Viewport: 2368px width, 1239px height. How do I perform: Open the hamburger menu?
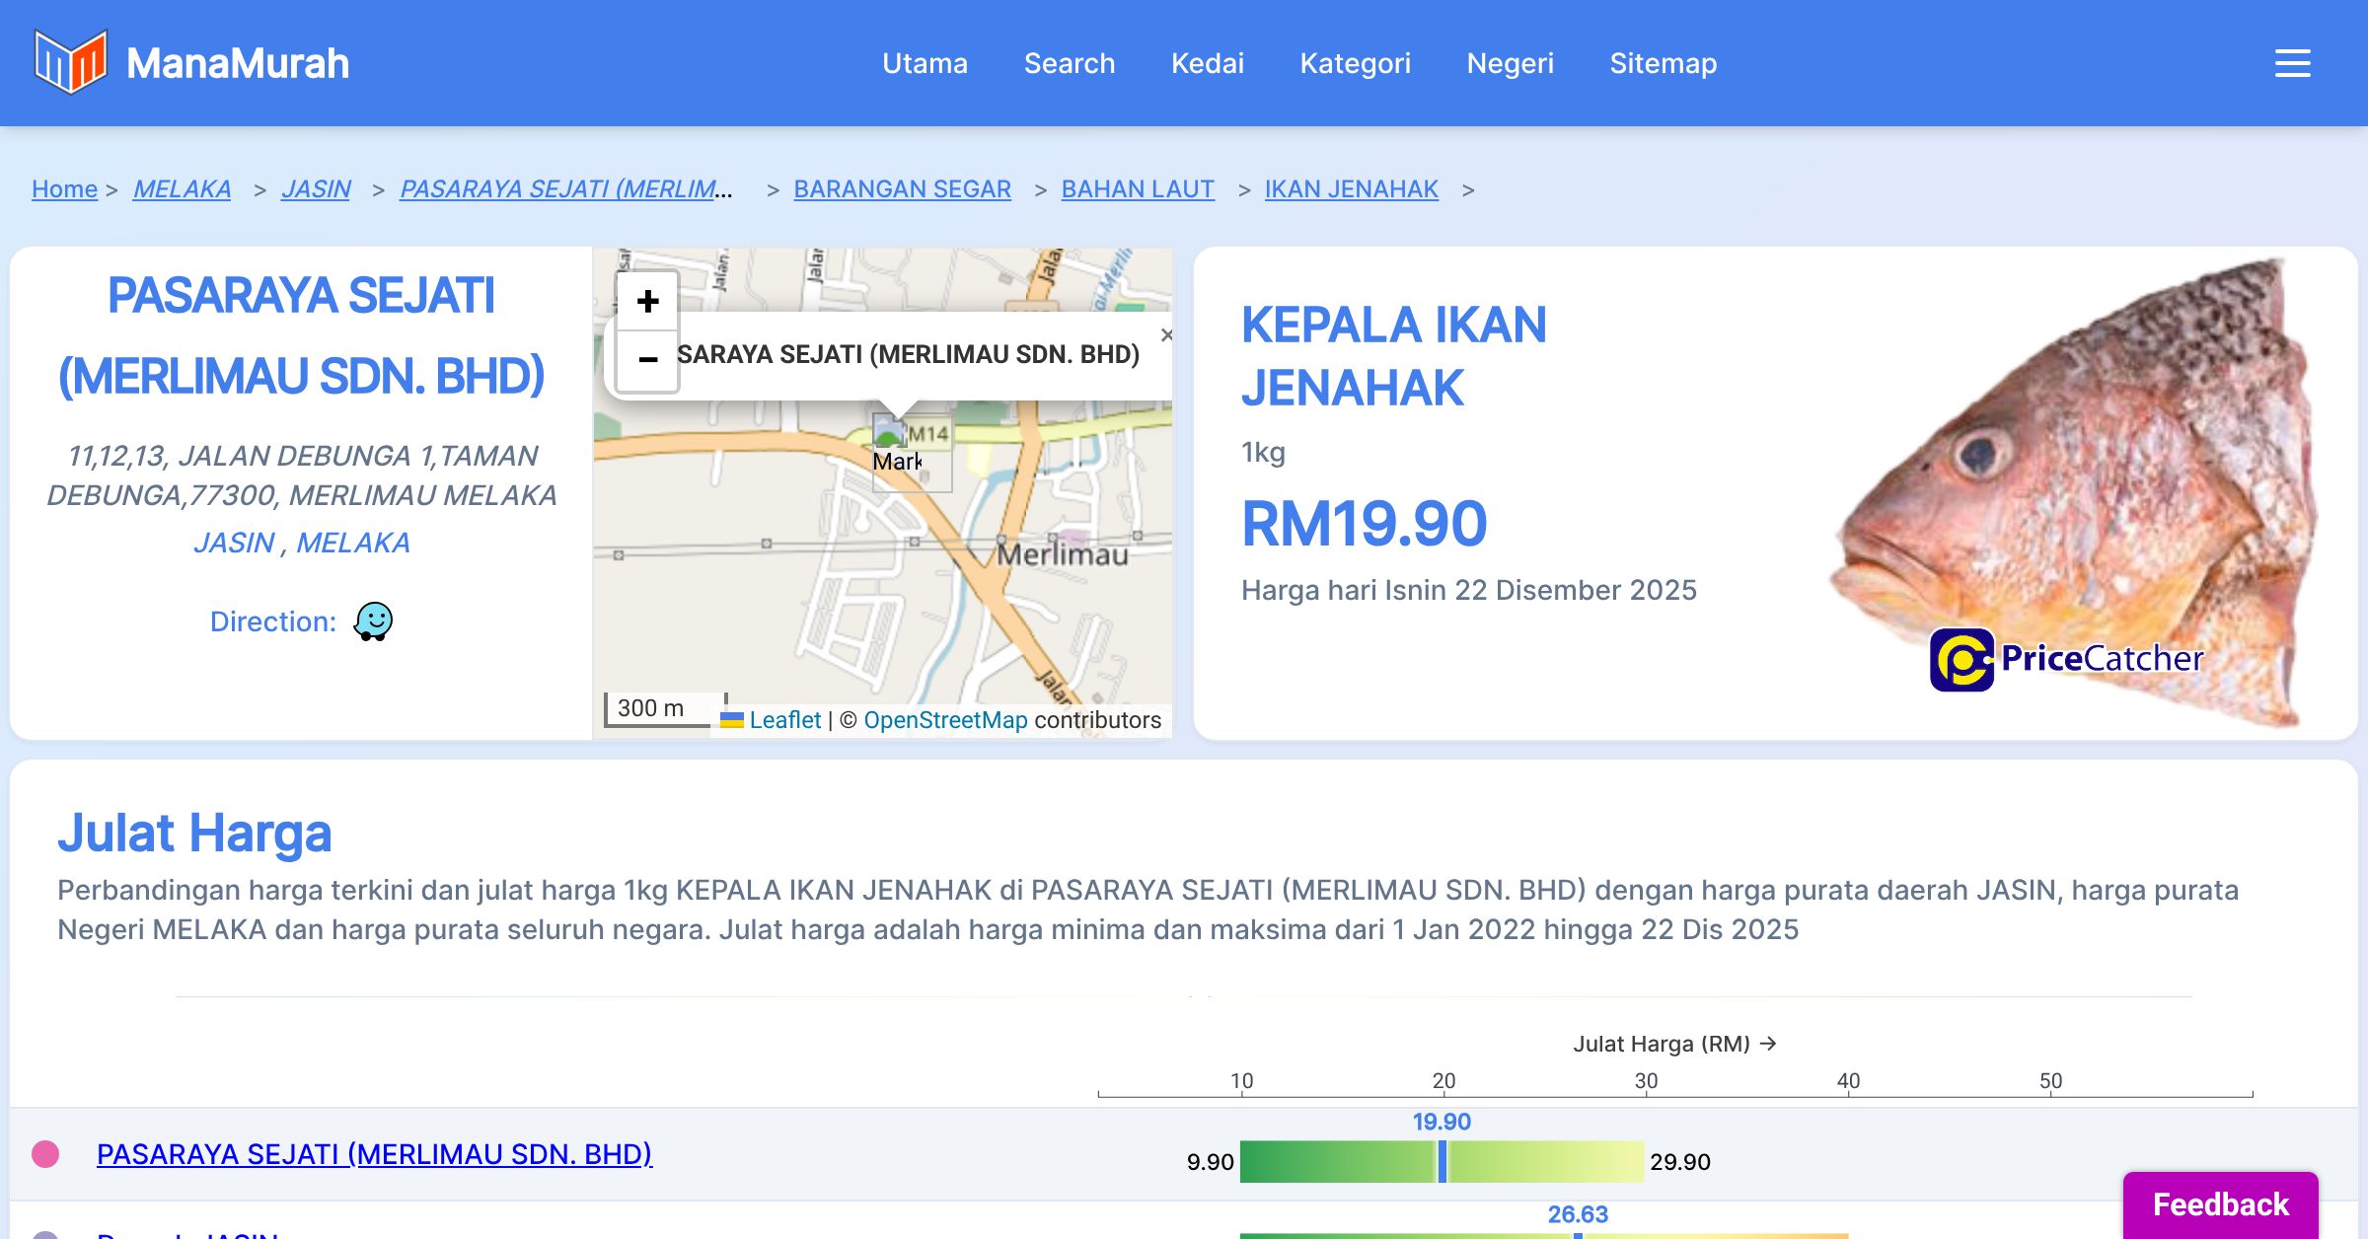click(x=2292, y=63)
